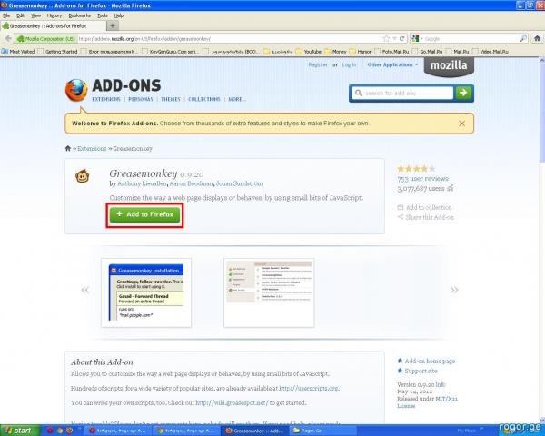Click the Firefox back arrow button
Screen dimensions: 545x436
(x=8, y=38)
